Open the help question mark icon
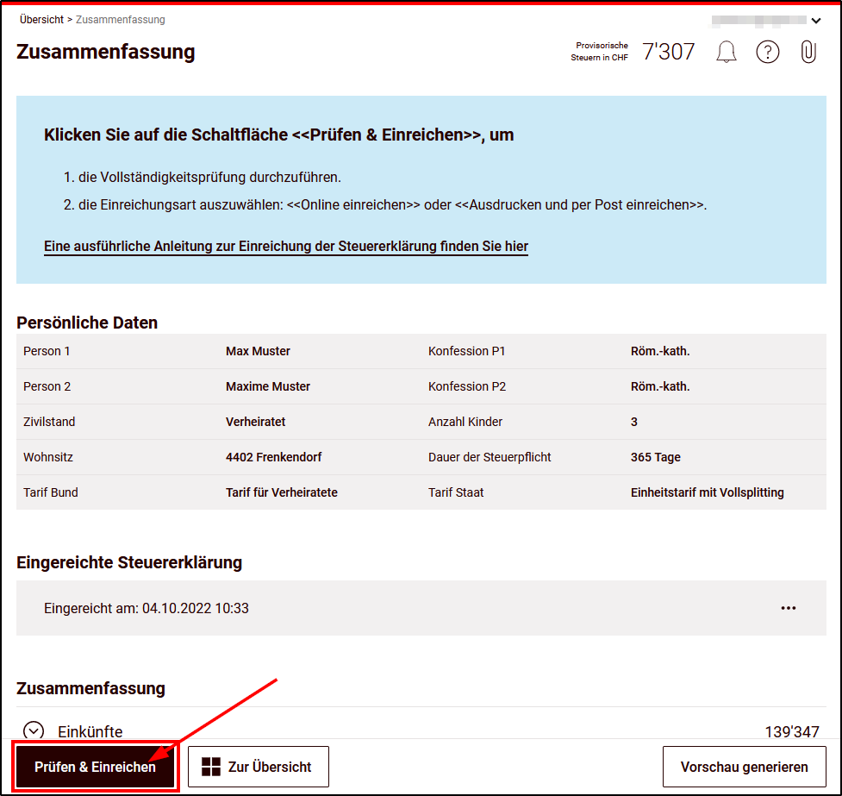The width and height of the screenshot is (842, 796). (x=767, y=52)
